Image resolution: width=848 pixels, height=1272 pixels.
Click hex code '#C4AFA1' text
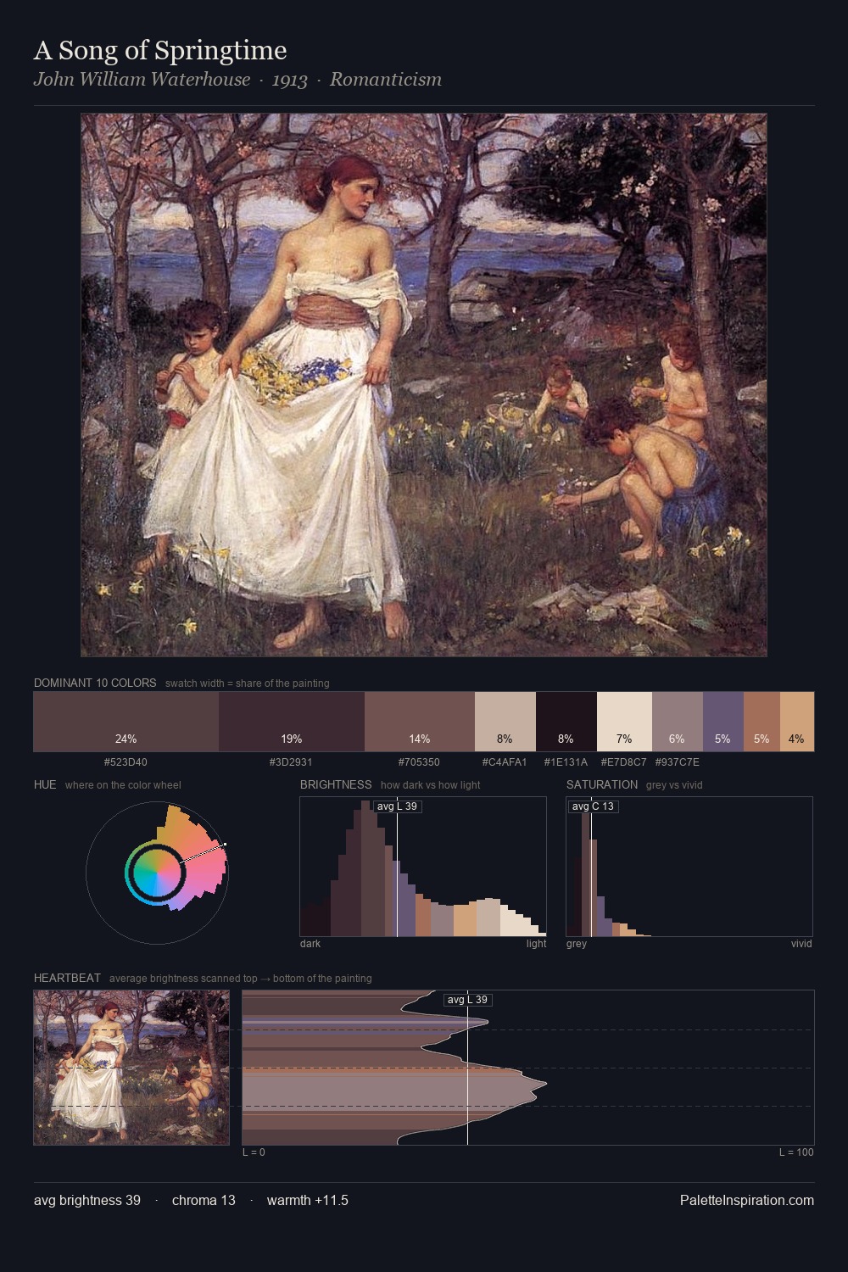tap(505, 762)
